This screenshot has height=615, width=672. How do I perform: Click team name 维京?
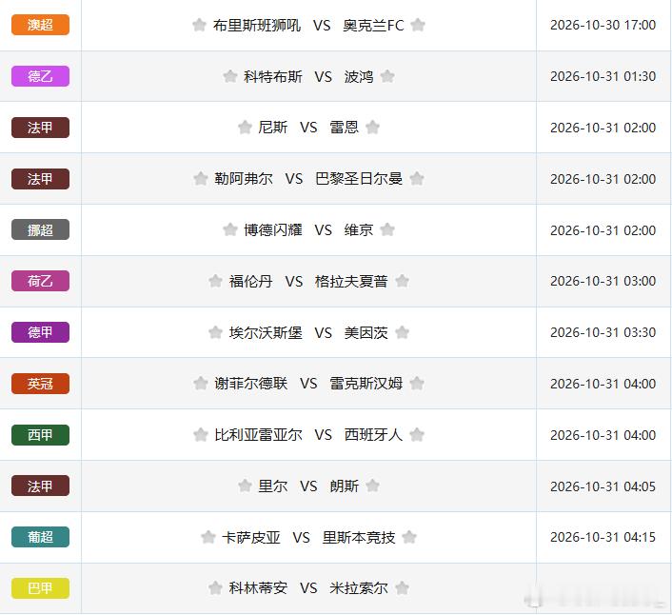(x=359, y=230)
